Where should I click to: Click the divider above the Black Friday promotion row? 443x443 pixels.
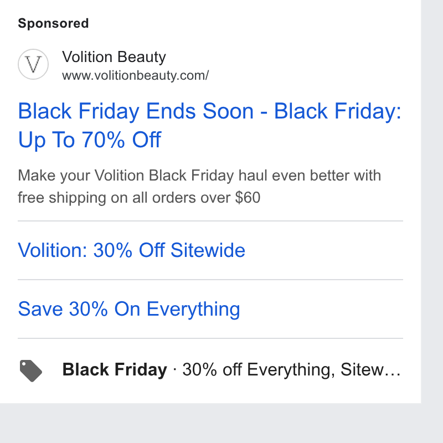210,338
